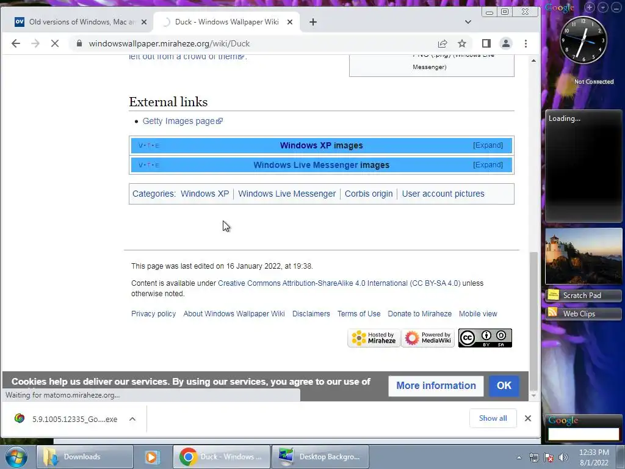Select the Duck - Windows Wallpaper Wiki tab
Screen dimensions: 625x469
[227, 22]
